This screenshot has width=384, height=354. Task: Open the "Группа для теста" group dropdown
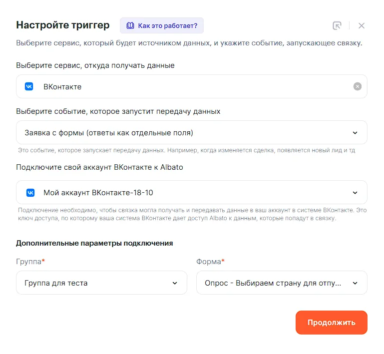coord(95,283)
